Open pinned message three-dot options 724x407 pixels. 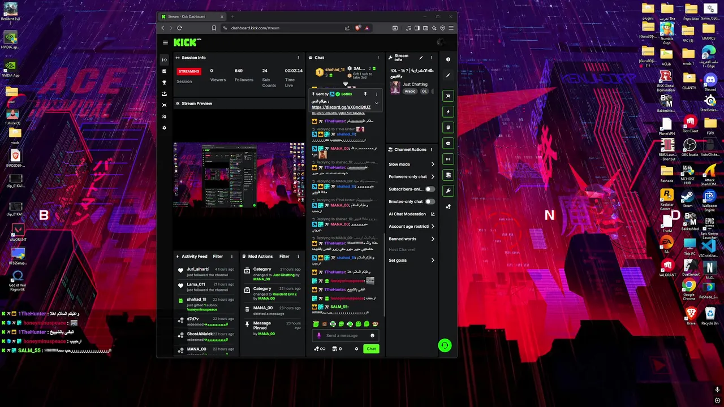coord(377,94)
